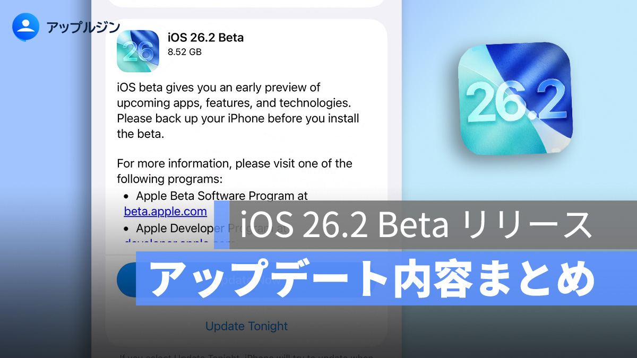Open the beta.apple.com link
637x358 pixels.
coord(165,212)
